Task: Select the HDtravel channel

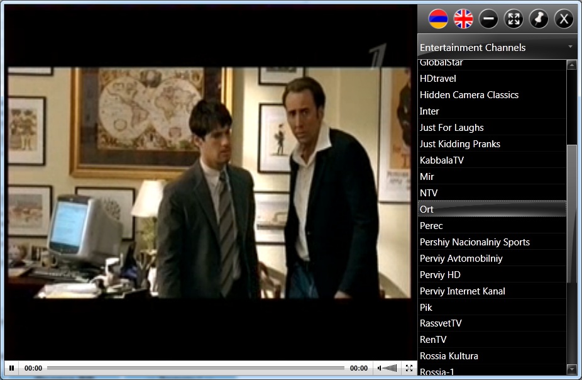Action: click(x=491, y=79)
